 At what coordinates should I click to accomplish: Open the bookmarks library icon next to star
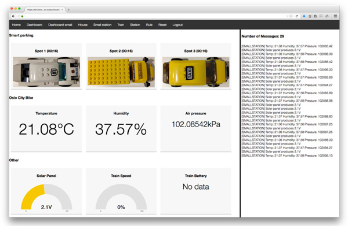[315, 16]
